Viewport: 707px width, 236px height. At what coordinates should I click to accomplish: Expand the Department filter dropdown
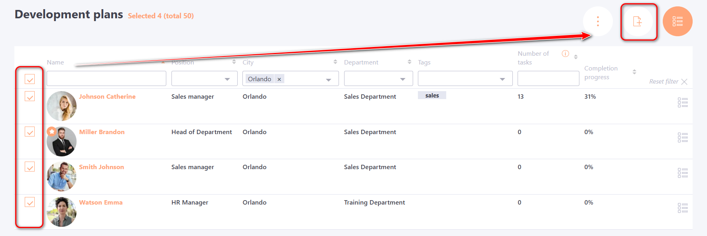(402, 79)
